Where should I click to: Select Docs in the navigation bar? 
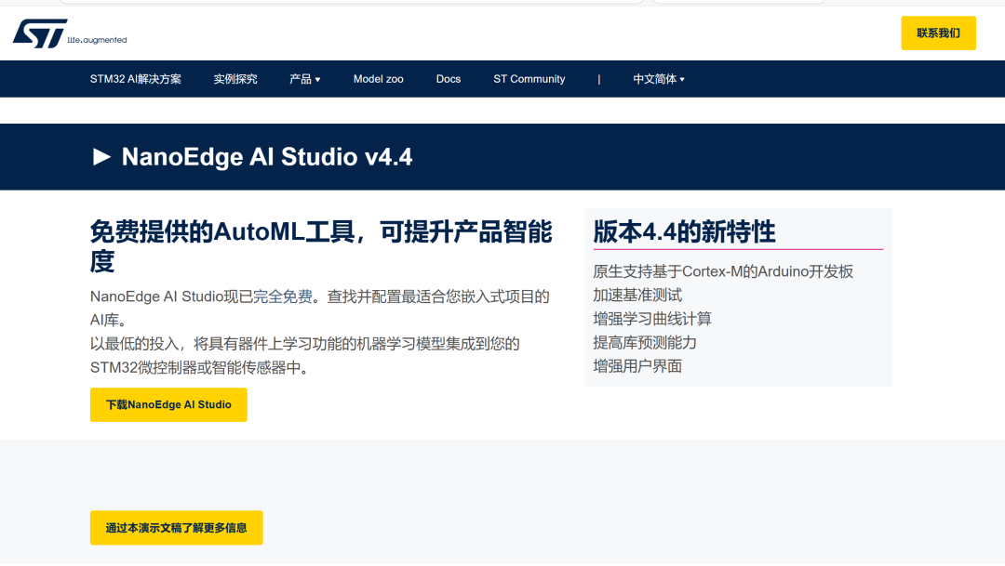tap(449, 79)
